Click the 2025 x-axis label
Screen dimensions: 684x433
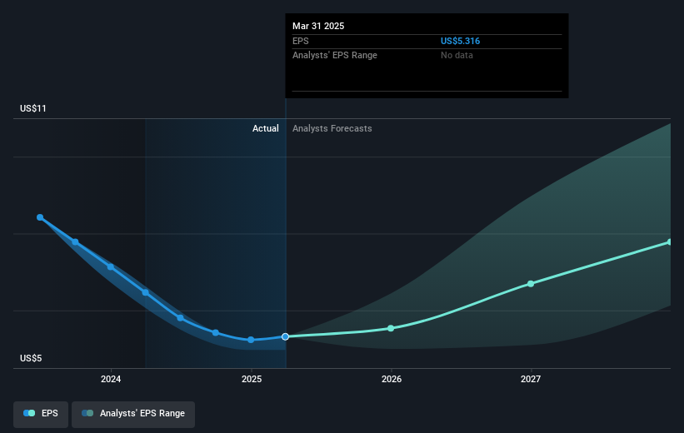tap(252, 379)
